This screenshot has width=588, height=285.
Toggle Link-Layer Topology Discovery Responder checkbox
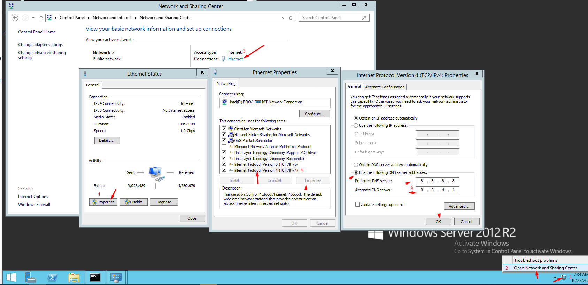pyautogui.click(x=224, y=158)
